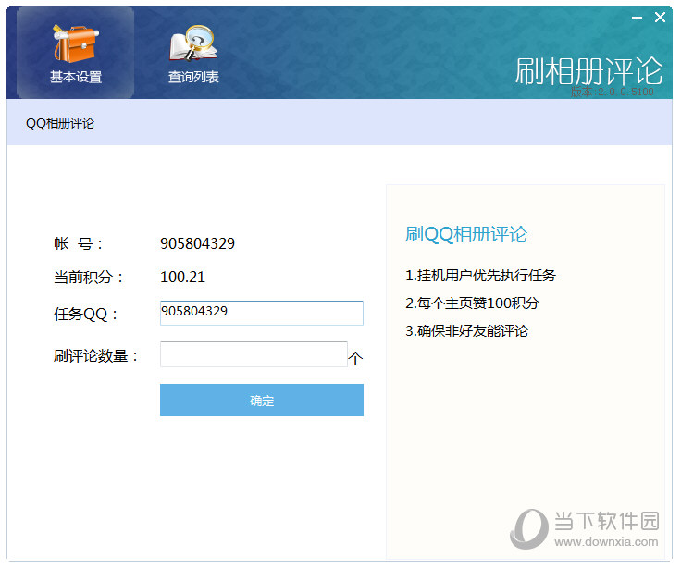Click the 刷相册评论 title text
The image size is (681, 569).
[x=588, y=71]
